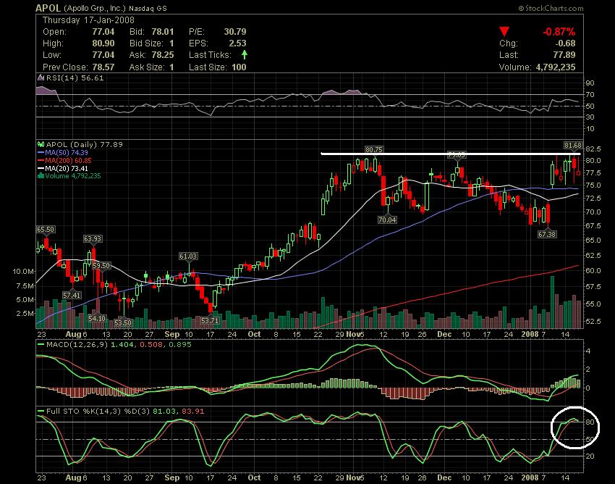
Task: Click the blue MA(50) legend line
Action: [41, 152]
